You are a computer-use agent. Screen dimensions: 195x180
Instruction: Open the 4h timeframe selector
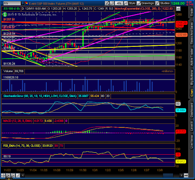119,3
